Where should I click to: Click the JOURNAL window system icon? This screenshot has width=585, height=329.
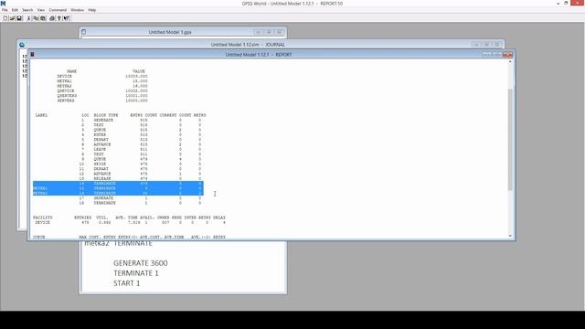click(22, 45)
